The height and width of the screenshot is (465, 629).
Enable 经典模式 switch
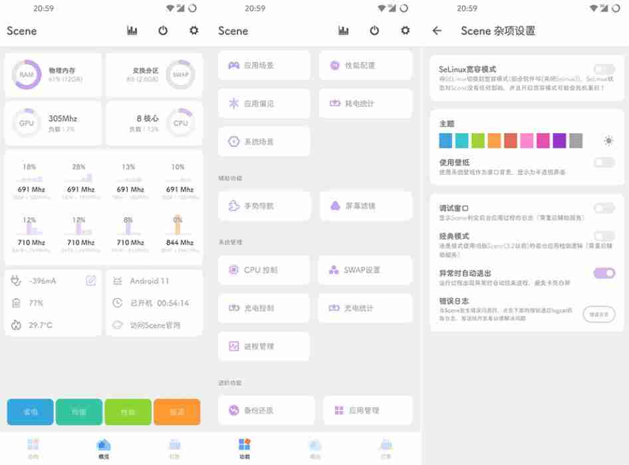tap(604, 236)
